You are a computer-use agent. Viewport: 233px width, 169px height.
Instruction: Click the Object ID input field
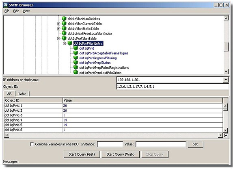(x=173, y=87)
